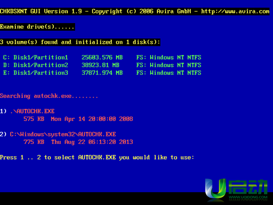
Task: Click "3 volume(s) found and initialized" line
Action: [80, 42]
